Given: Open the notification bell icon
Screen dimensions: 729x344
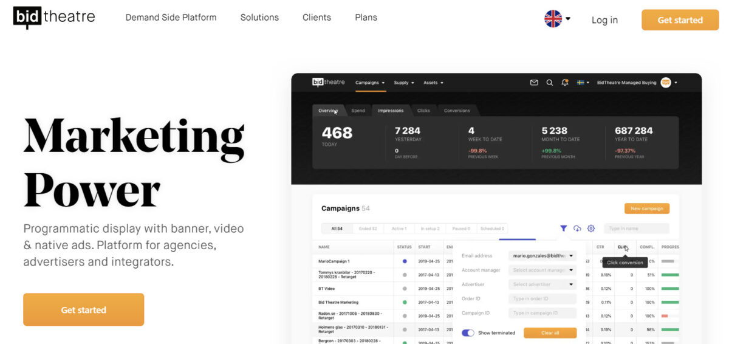Looking at the screenshot, I should tap(565, 83).
